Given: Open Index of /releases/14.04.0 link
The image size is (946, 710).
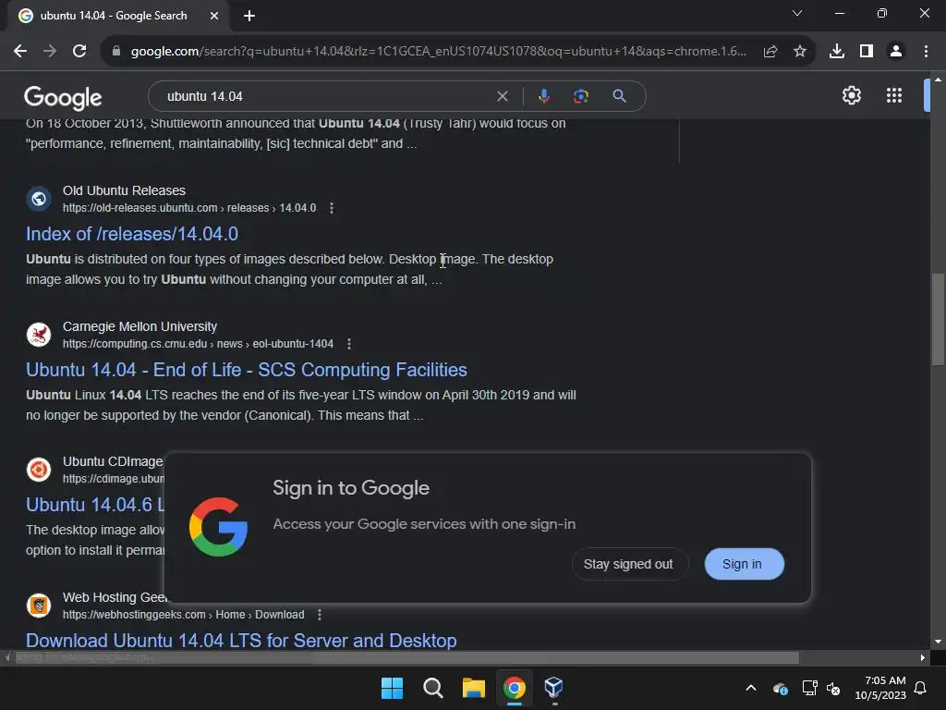Looking at the screenshot, I should point(132,234).
